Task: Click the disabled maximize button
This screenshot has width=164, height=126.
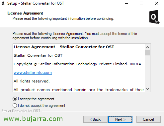Action: click(141, 3)
